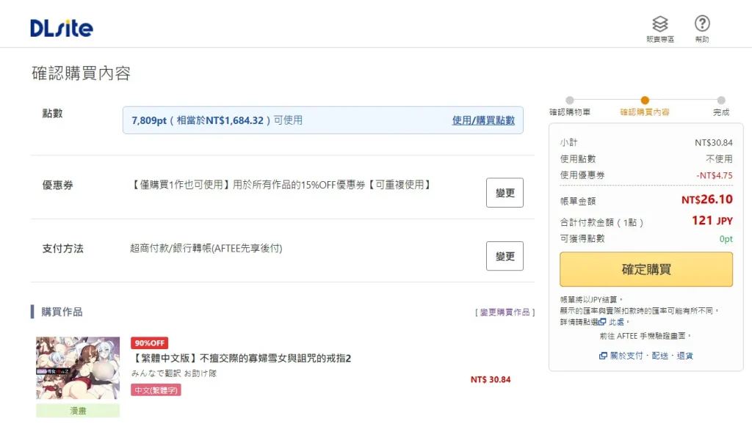Click the 變更購買作品 link
The width and height of the screenshot is (752, 432).
pyautogui.click(x=505, y=312)
